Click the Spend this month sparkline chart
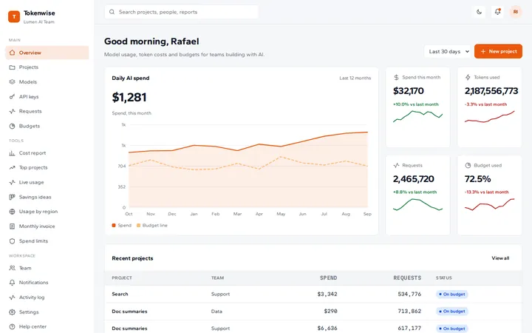Screen dimensions: 532x333 (x=417, y=116)
